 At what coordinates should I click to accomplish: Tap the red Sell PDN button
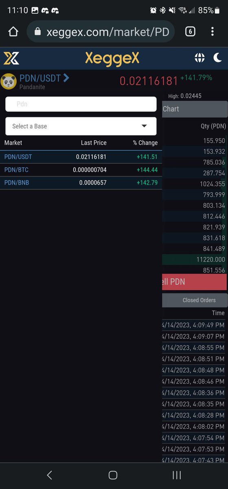pyautogui.click(x=195, y=282)
